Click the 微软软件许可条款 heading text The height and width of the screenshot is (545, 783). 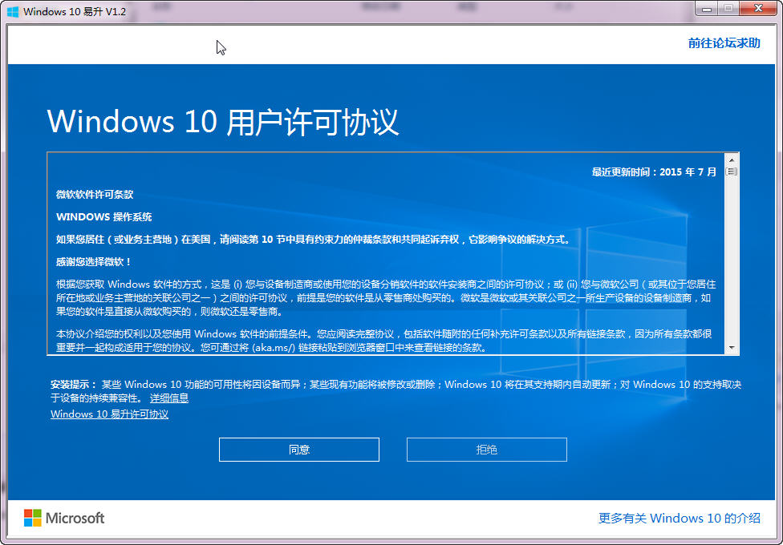[95, 195]
